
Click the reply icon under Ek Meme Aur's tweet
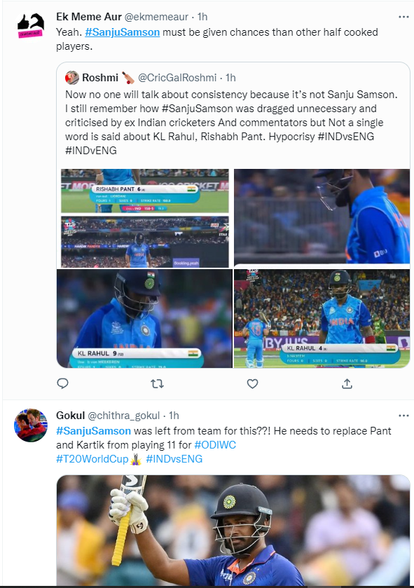(62, 383)
